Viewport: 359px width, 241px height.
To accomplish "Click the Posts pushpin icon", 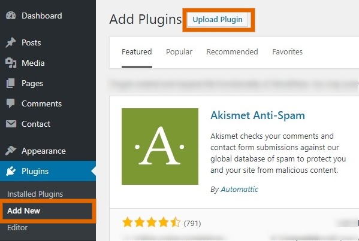I will click(11, 42).
